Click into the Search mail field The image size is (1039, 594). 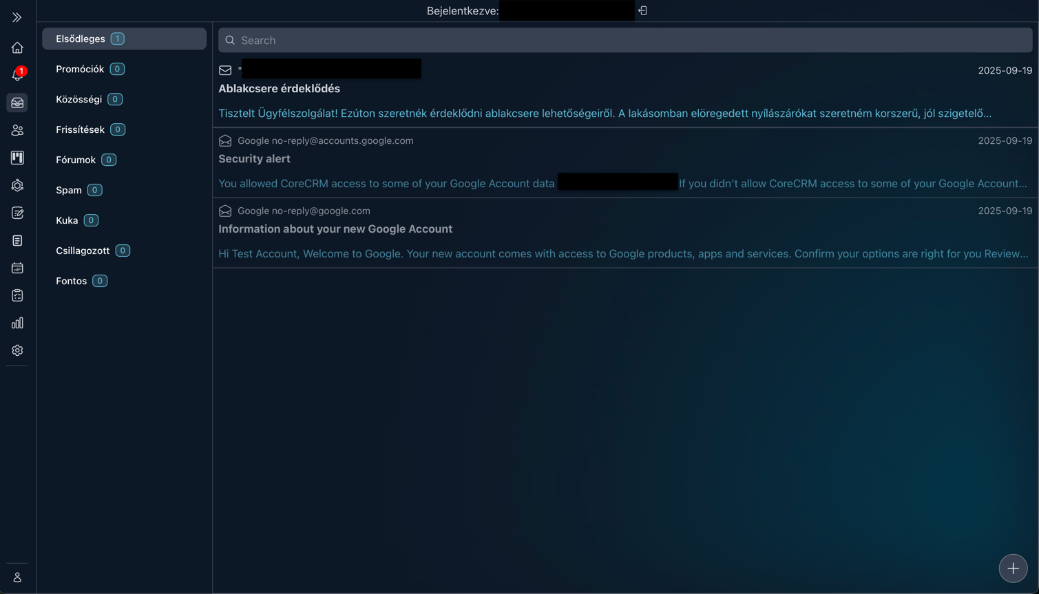625,41
